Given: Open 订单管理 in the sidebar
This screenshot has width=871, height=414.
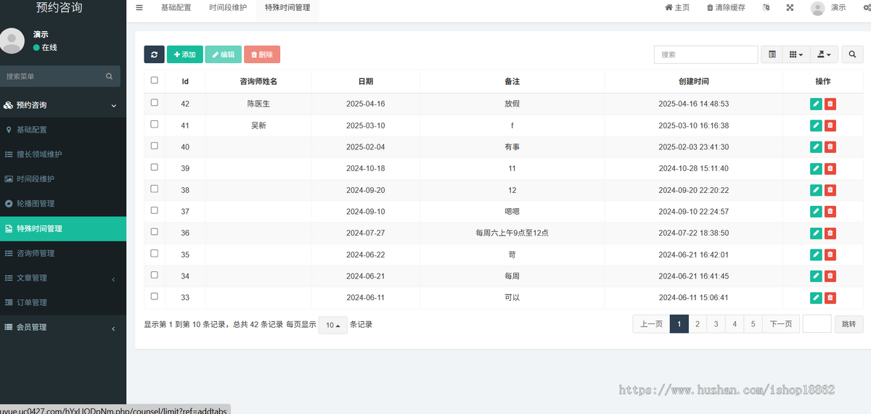Looking at the screenshot, I should (x=63, y=302).
